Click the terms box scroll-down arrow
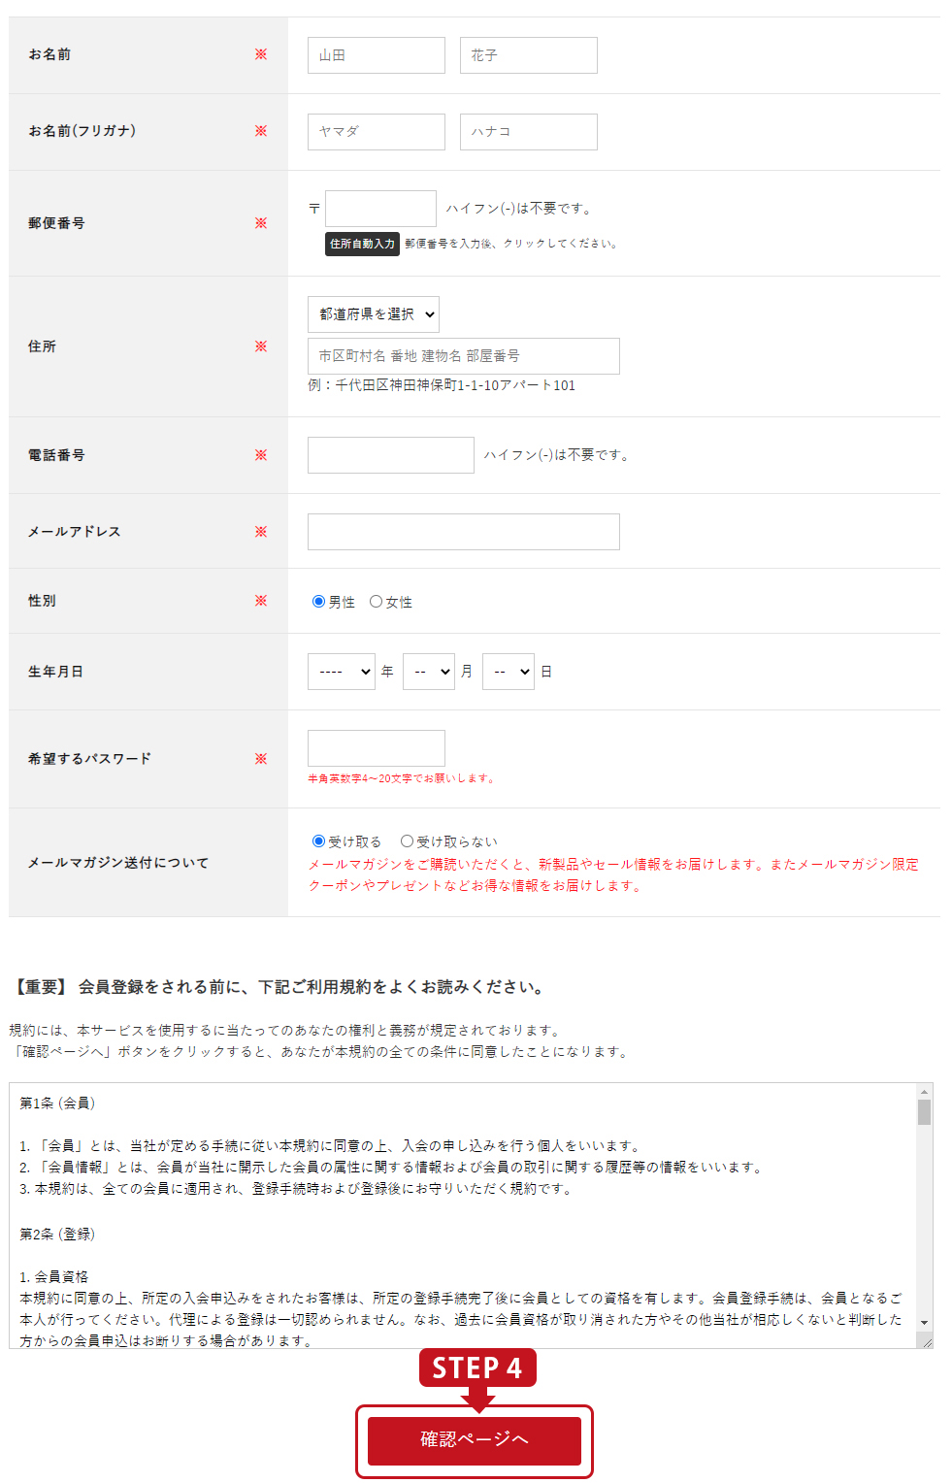Screen dimensions: 952x1483 tap(924, 1322)
